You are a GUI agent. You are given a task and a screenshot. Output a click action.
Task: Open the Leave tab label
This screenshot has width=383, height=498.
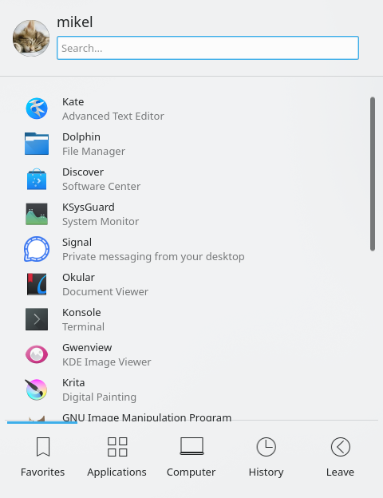coord(340,472)
